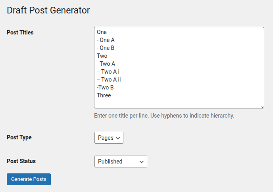
Task: Click the Generate Posts button
Action: 29,179
